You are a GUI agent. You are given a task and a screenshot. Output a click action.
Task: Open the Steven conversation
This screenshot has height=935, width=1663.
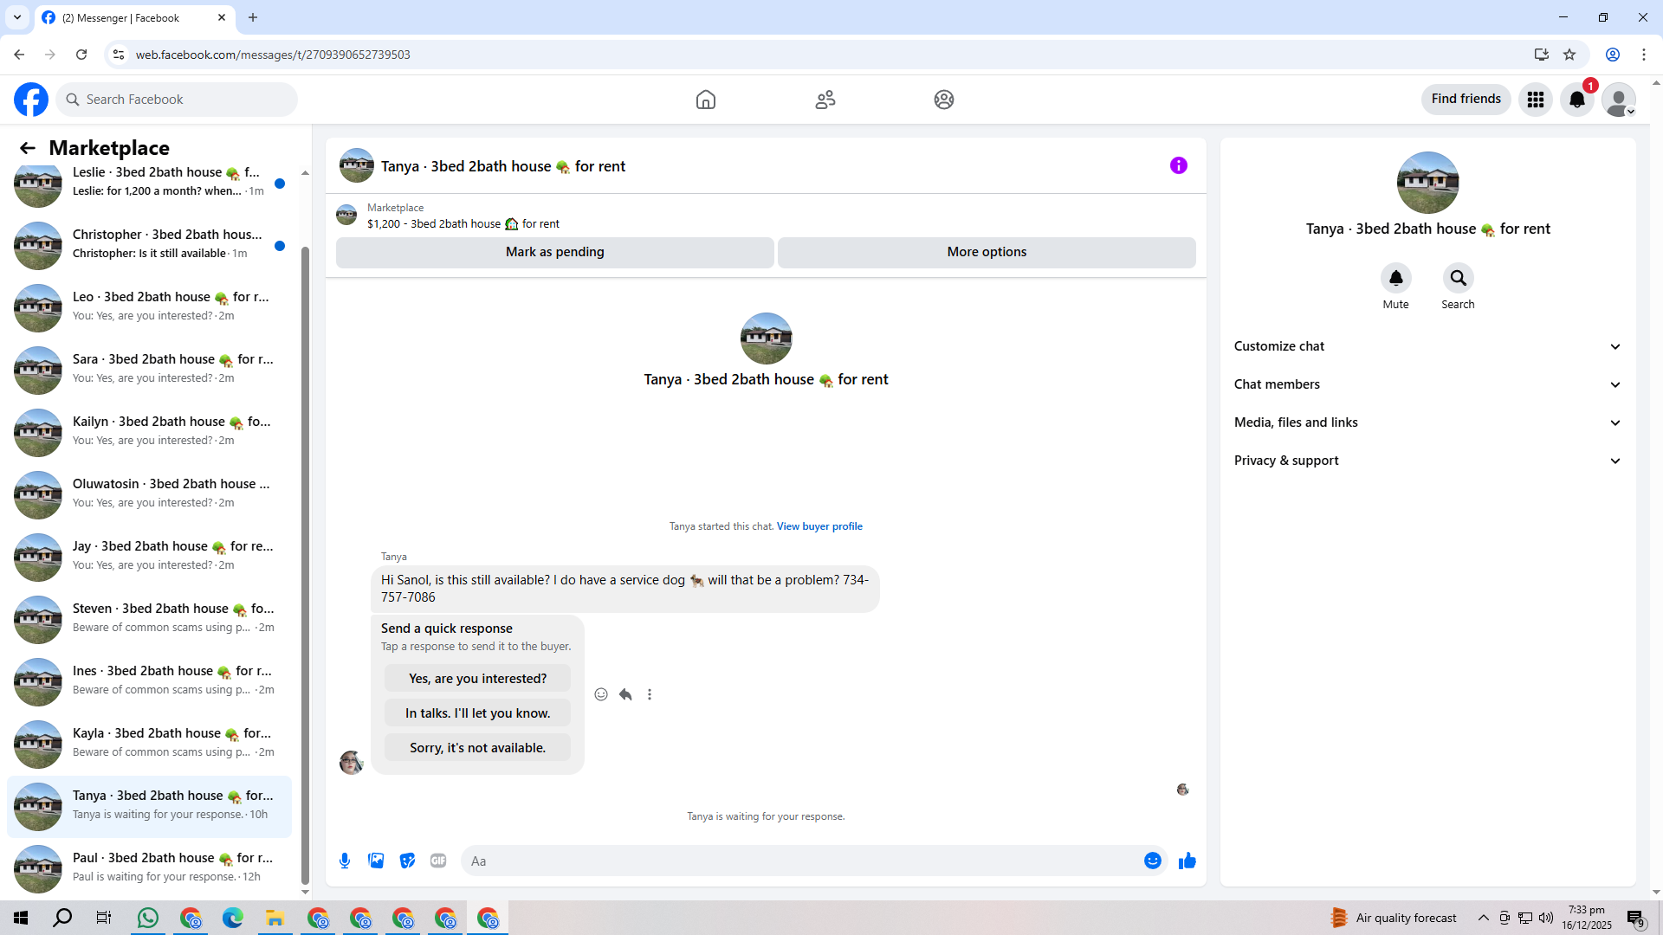[x=149, y=620]
